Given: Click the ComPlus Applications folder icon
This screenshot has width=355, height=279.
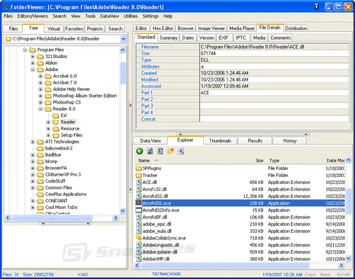Looking at the screenshot, I should (x=40, y=194).
